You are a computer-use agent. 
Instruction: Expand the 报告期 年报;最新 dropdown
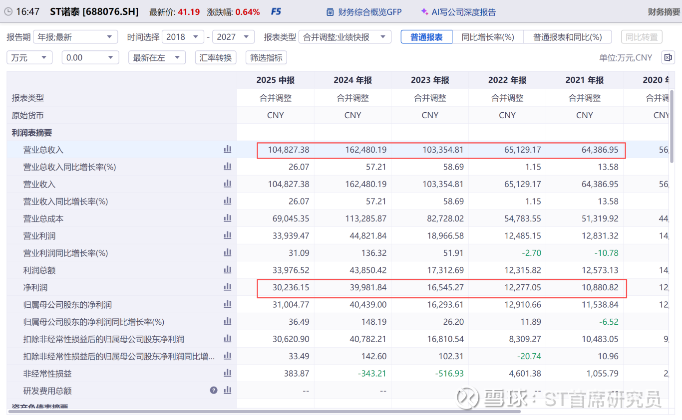point(76,37)
